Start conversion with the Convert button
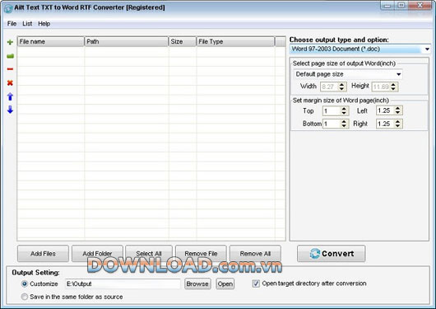The height and width of the screenshot is (309, 436). (x=332, y=254)
